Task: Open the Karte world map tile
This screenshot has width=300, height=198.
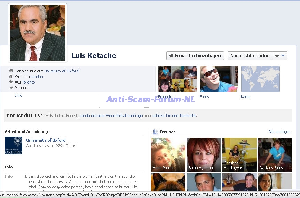Action: pyautogui.click(x=260, y=79)
